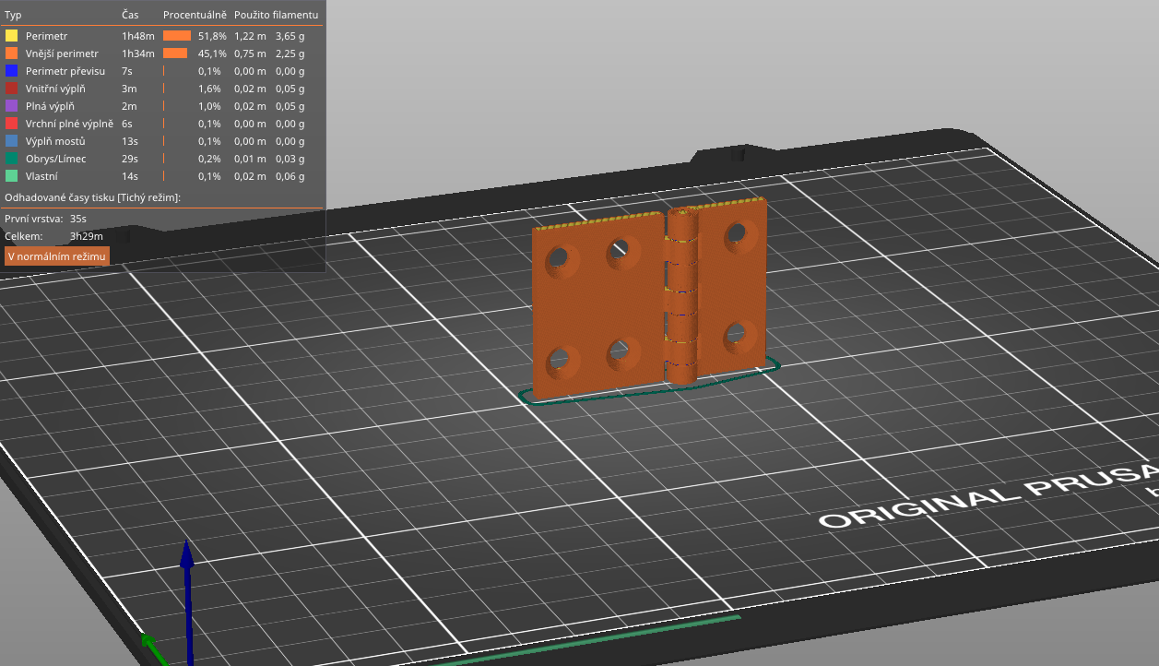The height and width of the screenshot is (666, 1159).
Task: Toggle the 'Vnější perimetr' feature label
Action: tap(62, 53)
